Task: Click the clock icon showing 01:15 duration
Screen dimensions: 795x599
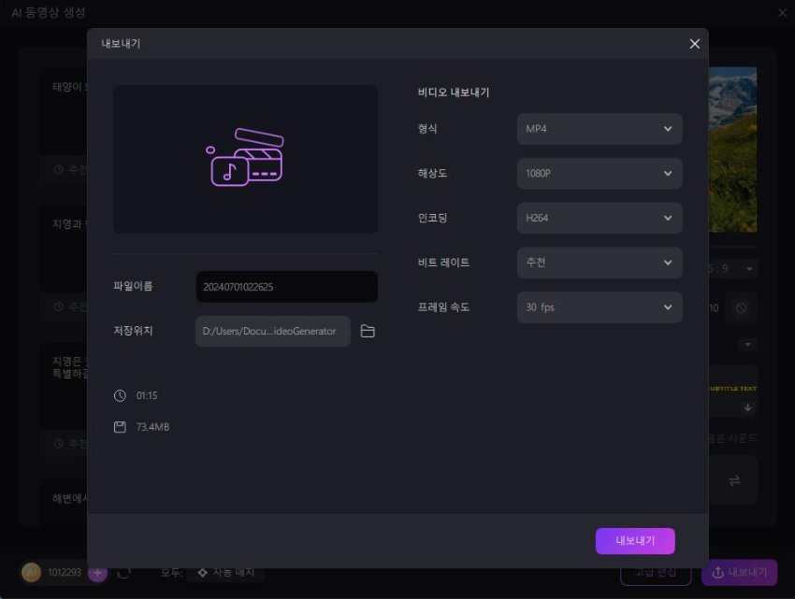Action: tap(120, 395)
